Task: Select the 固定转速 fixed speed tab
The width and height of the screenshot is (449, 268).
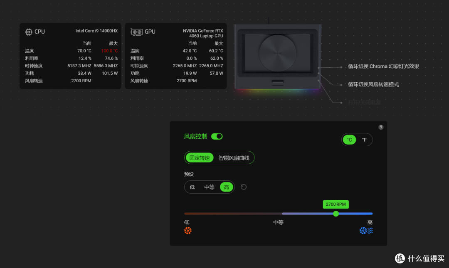Action: (x=200, y=158)
